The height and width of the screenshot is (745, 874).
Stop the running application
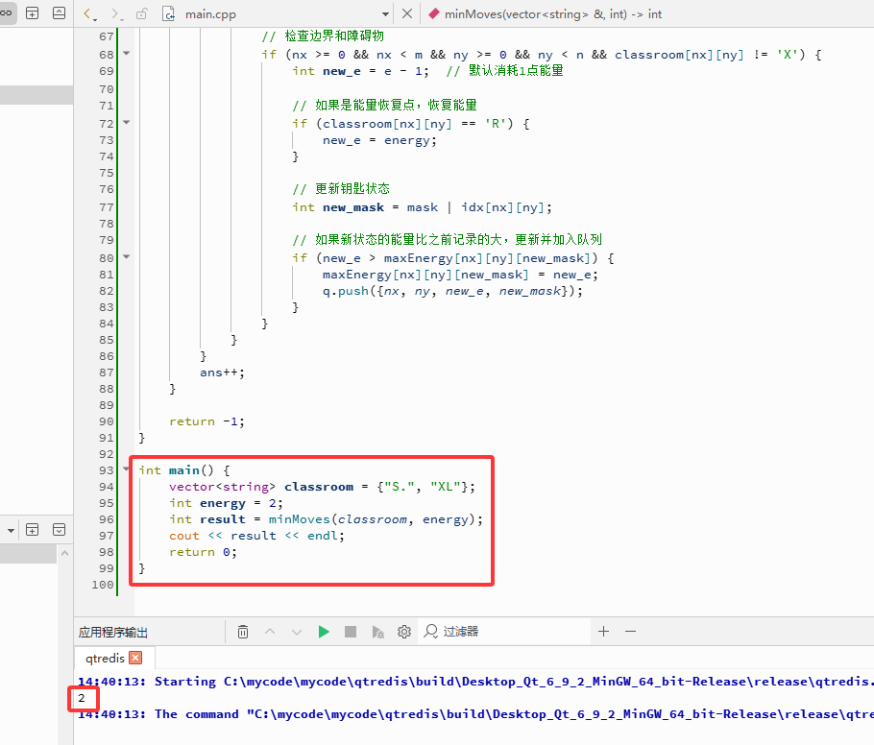click(351, 632)
